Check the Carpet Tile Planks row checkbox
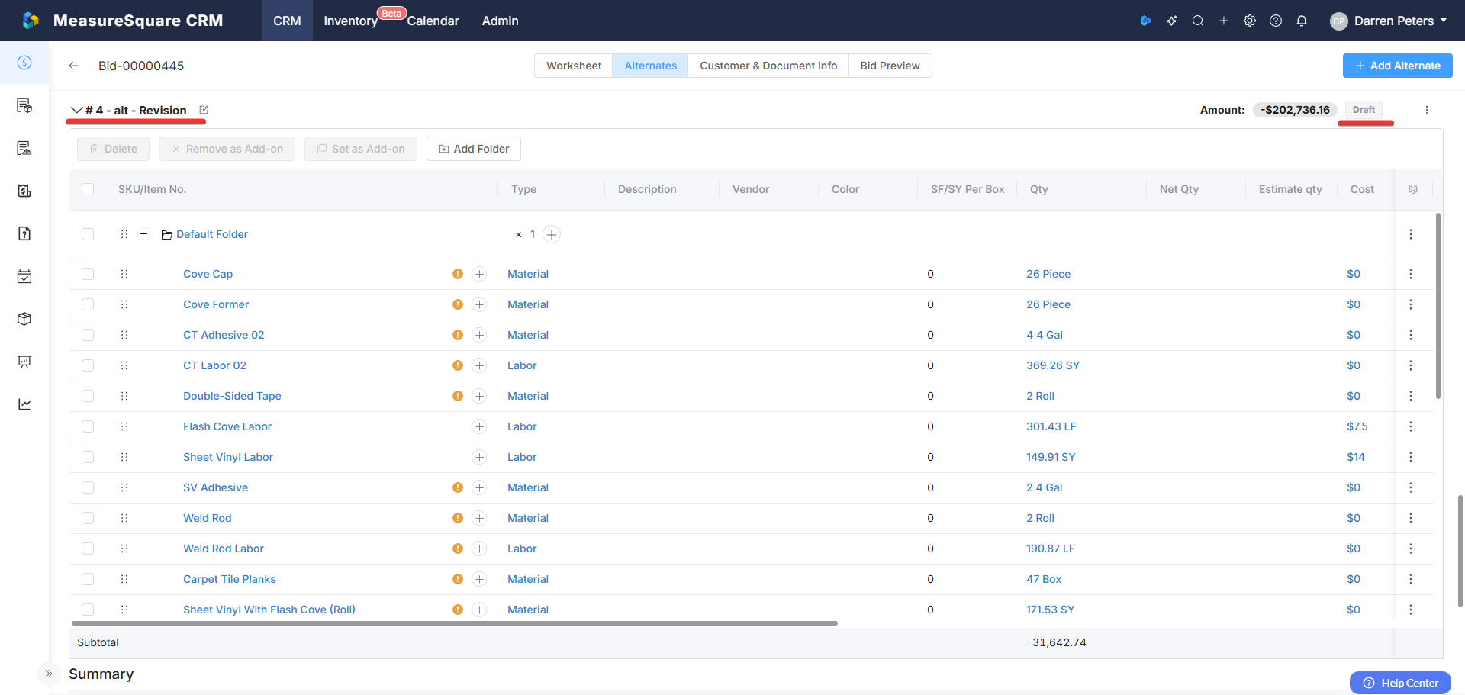This screenshot has height=695, width=1465. click(x=88, y=579)
